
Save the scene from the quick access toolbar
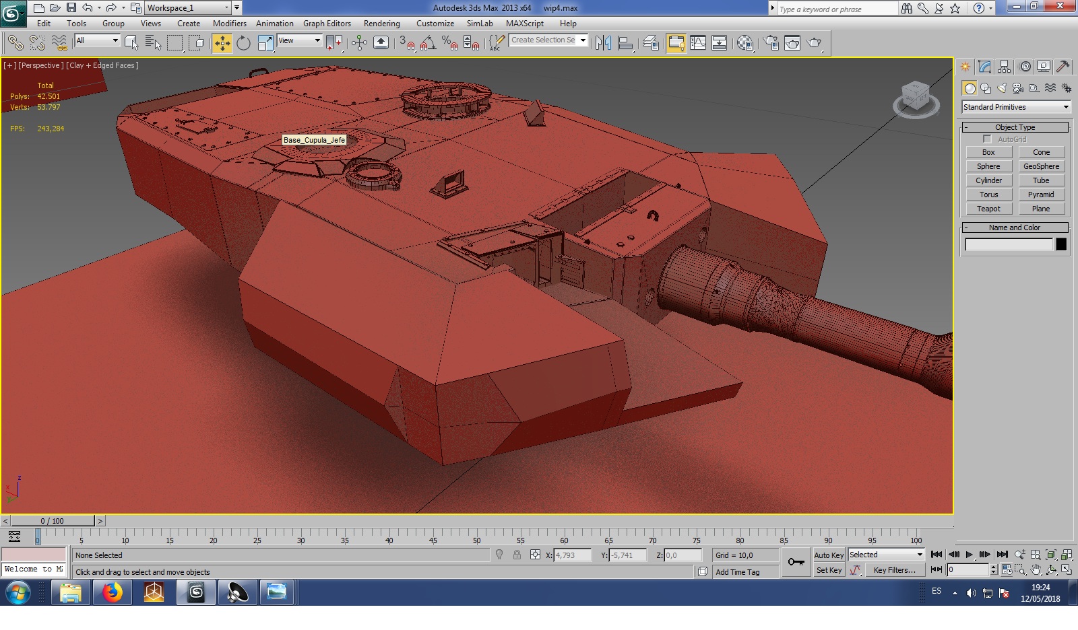(x=71, y=8)
